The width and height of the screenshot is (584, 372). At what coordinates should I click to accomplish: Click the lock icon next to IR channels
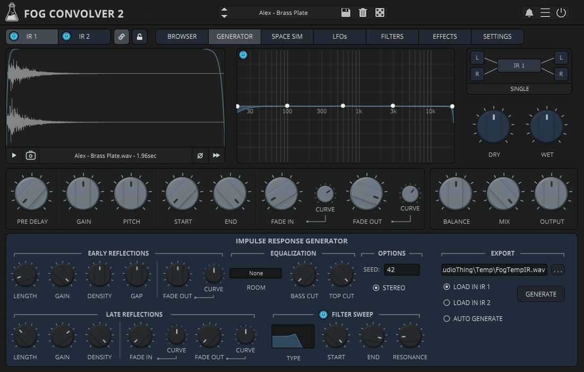[139, 37]
